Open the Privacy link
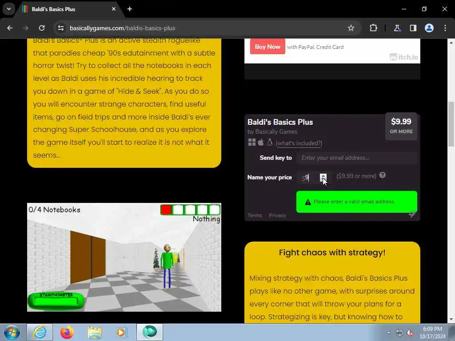 [277, 215]
